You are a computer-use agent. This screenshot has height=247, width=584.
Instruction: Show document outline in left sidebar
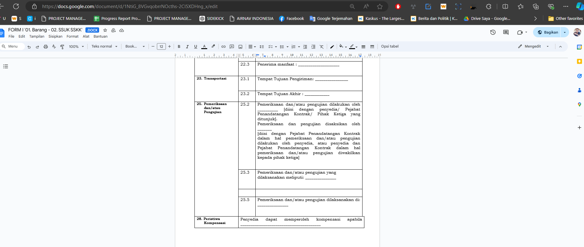(x=6, y=66)
